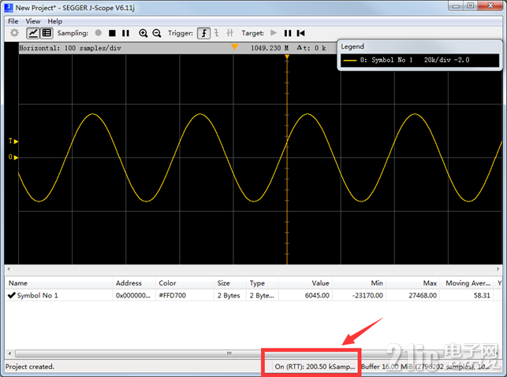Click the Project created status message
This screenshot has height=377, width=507.
pyautogui.click(x=30, y=367)
